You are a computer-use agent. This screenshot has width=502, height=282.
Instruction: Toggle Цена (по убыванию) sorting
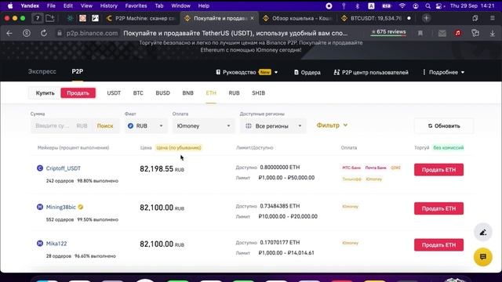[179, 148]
